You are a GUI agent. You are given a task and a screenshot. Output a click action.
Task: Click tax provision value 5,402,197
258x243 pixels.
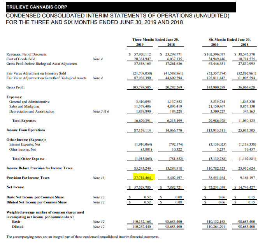pyautogui.click(x=175, y=178)
